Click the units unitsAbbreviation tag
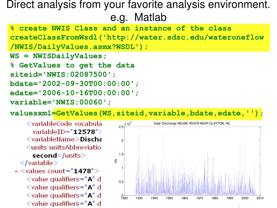 click(64, 148)
